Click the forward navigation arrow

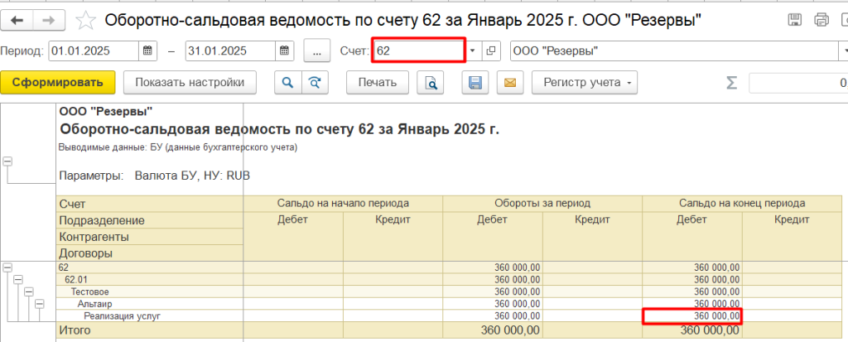coord(48,19)
